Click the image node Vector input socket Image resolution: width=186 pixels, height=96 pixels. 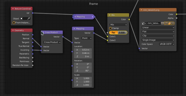pos(139,48)
